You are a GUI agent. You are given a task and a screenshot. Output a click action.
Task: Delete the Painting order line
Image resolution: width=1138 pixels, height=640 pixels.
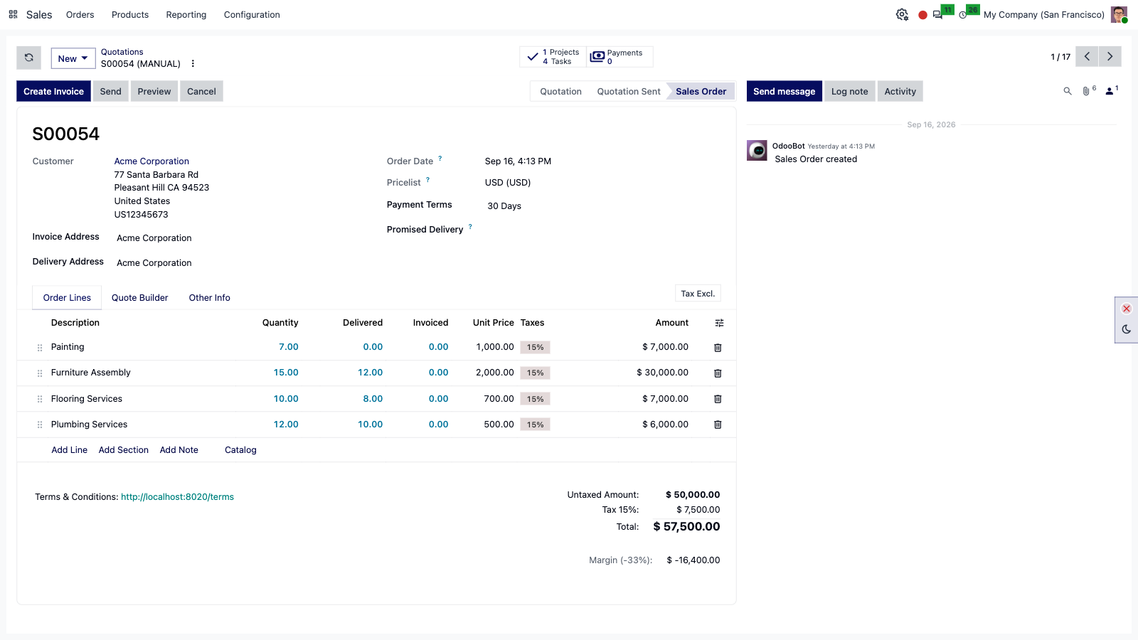[718, 348]
